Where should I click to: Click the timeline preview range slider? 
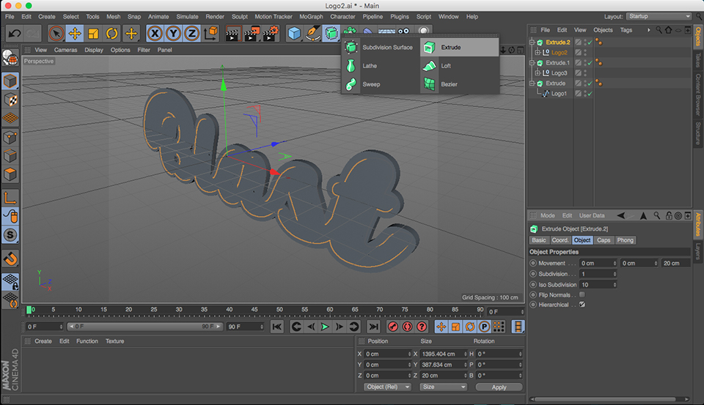click(144, 327)
